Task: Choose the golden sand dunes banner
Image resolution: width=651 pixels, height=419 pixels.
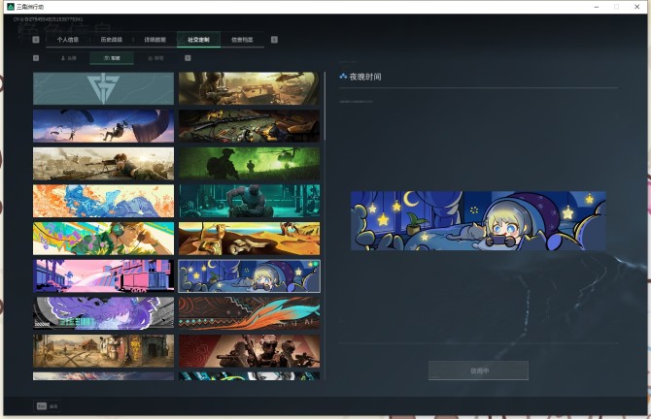Action: tap(249, 239)
